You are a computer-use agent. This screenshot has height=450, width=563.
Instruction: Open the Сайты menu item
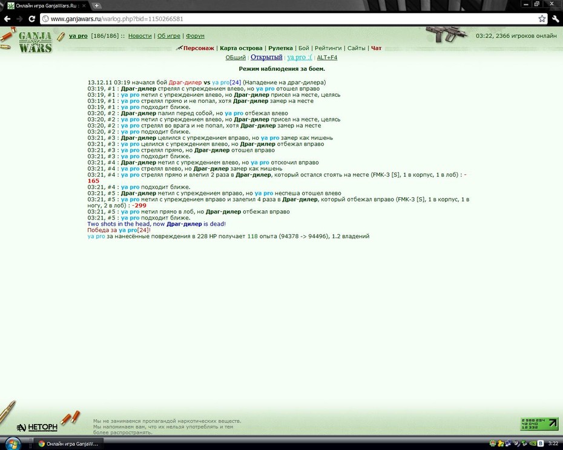pyautogui.click(x=356, y=48)
